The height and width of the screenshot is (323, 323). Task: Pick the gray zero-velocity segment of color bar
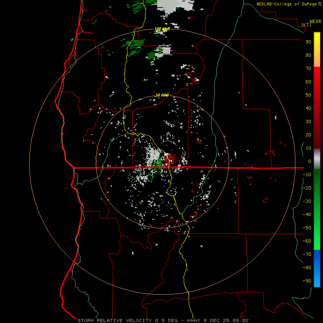[x=317, y=159]
